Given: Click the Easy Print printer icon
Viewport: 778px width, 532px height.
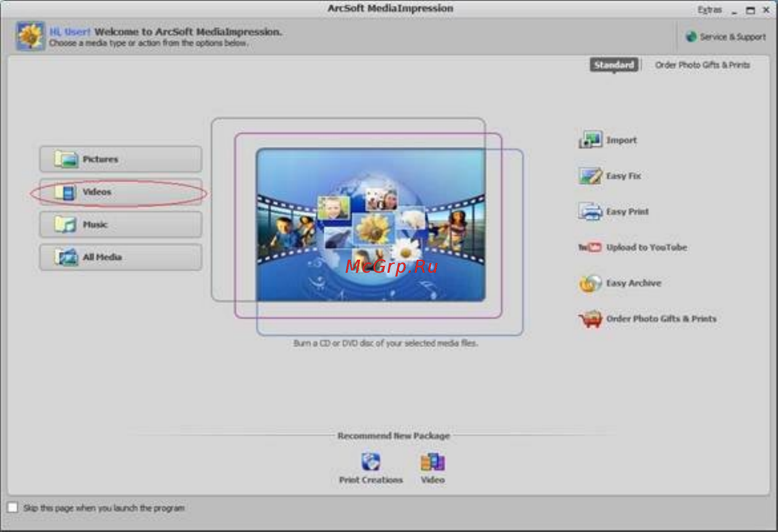Looking at the screenshot, I should tap(590, 211).
